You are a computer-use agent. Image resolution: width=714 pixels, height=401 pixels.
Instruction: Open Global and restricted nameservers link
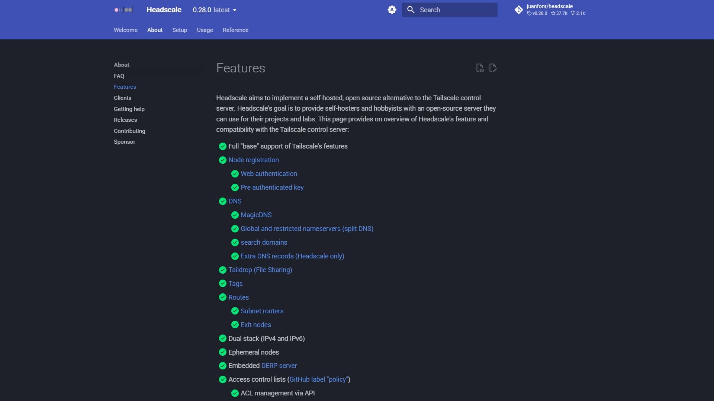tap(307, 229)
